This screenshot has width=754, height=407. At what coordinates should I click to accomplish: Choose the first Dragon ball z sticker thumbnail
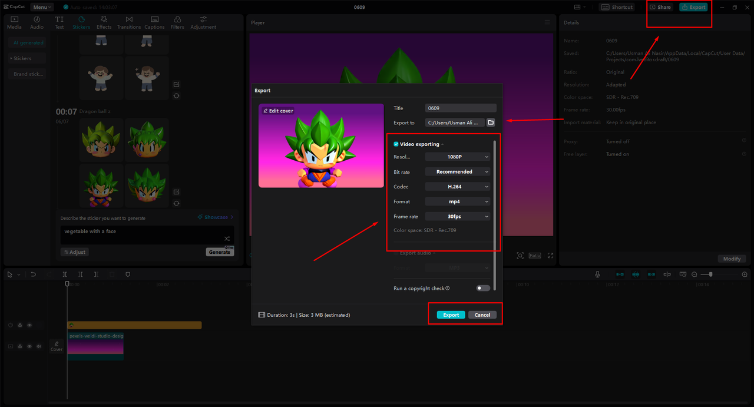[101, 140]
